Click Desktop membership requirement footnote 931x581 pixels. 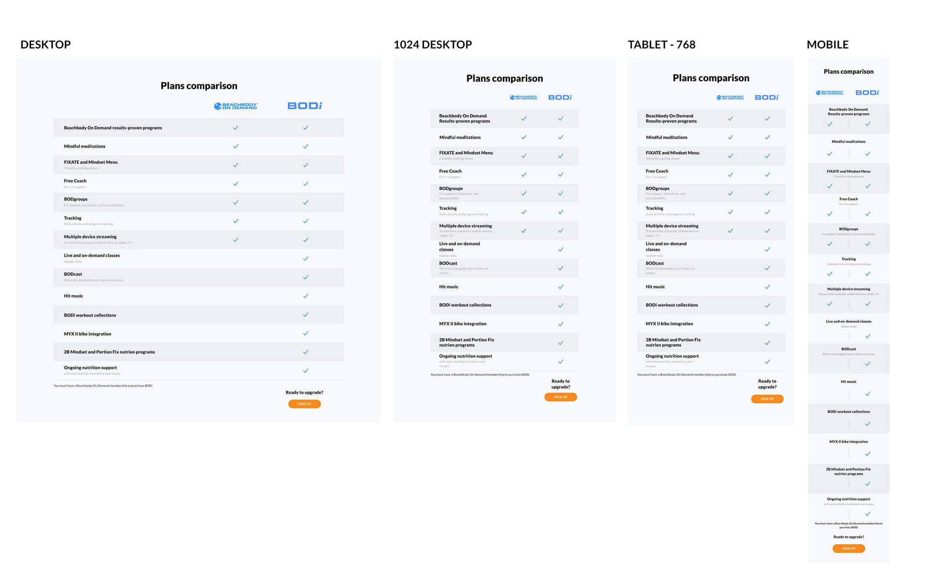tap(103, 386)
